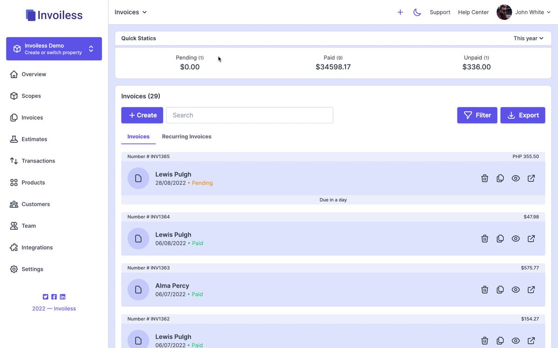Click the Create invoice button
Viewport: 558px width, 348px height.
click(x=142, y=115)
